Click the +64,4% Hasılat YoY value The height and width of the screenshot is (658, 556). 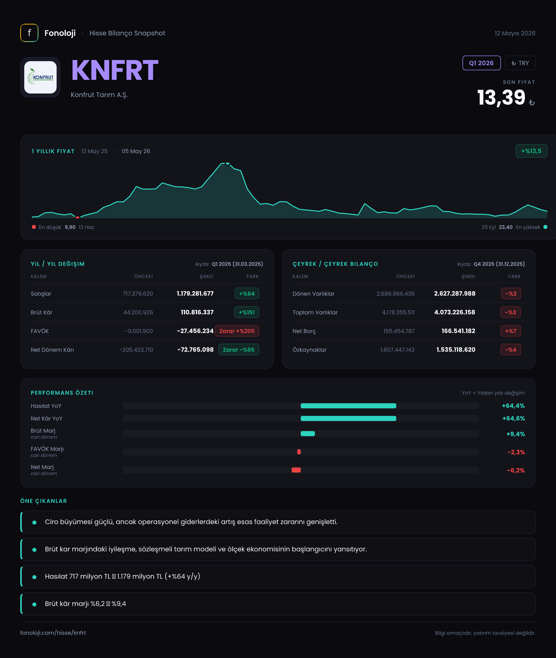click(513, 406)
